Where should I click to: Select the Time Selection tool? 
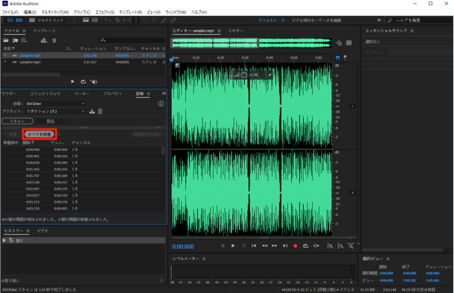tap(137, 20)
